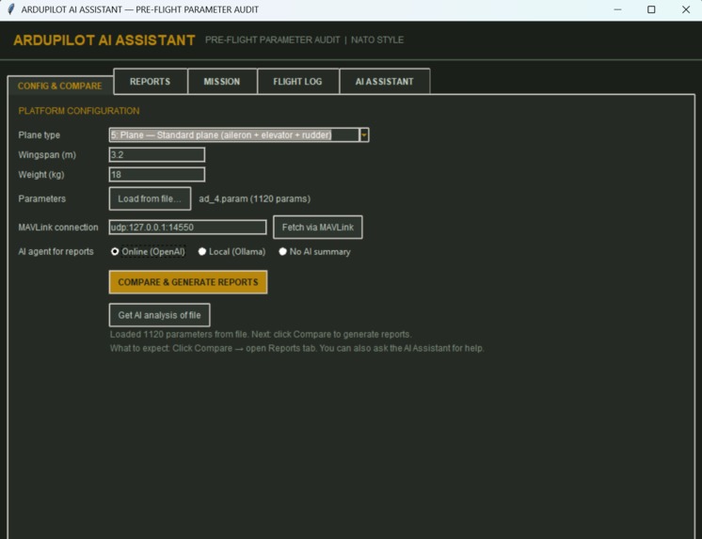702x539 pixels.
Task: Close the Ardupilot AI Assistant window
Action: click(x=685, y=9)
